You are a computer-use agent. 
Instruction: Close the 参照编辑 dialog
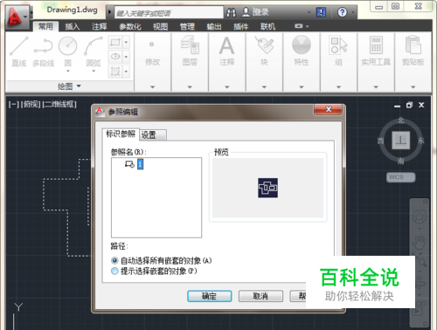pyautogui.click(x=329, y=109)
